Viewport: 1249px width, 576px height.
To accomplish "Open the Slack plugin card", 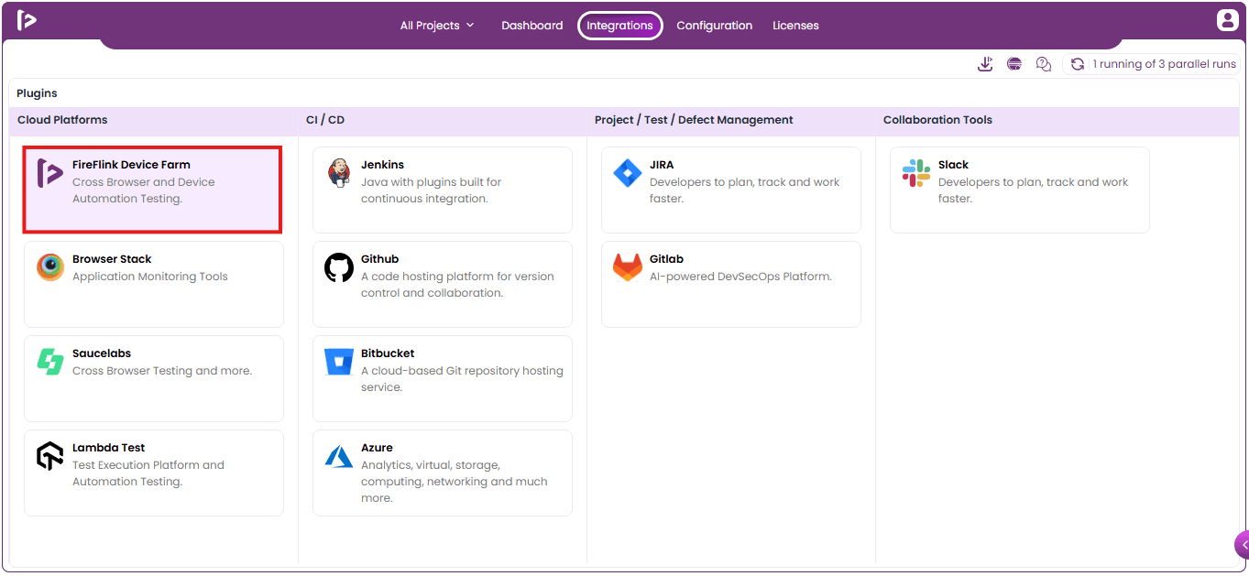I will point(1020,190).
